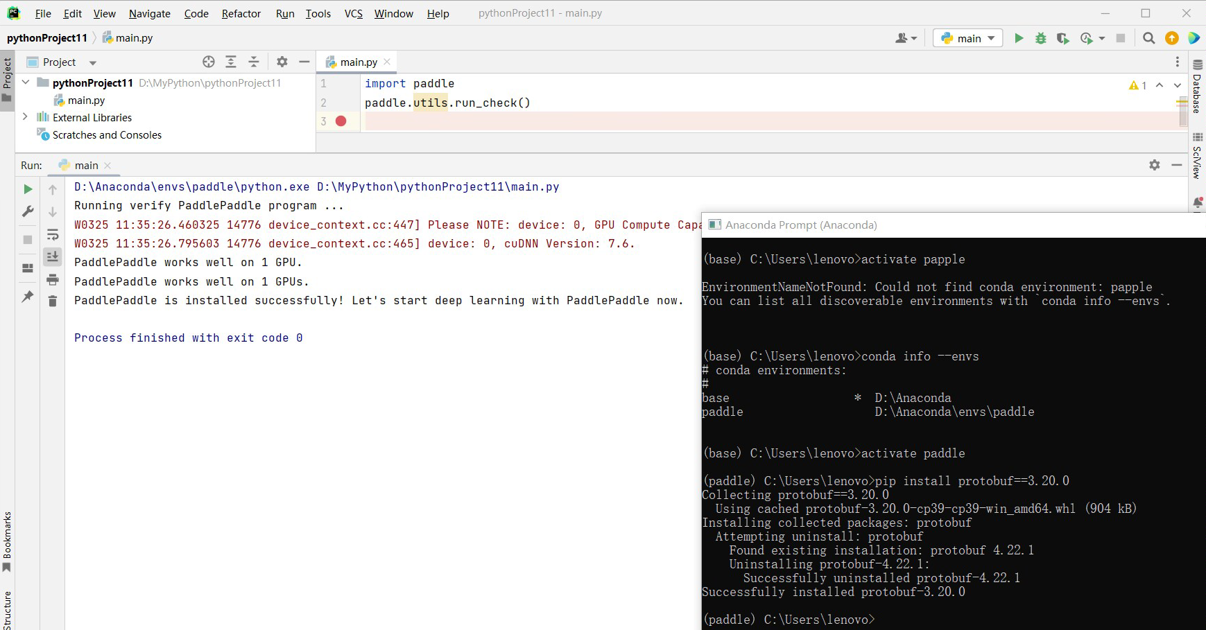Image resolution: width=1206 pixels, height=630 pixels.
Task: Go to previous highlighted problem arrow
Action: [x=1160, y=85]
